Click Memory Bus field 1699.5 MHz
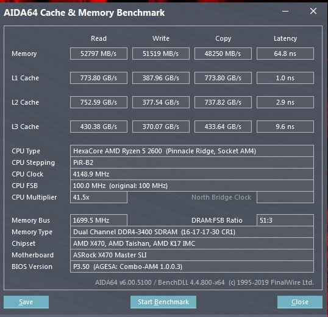Viewport: 328px width, 317px height. pyautogui.click(x=99, y=220)
